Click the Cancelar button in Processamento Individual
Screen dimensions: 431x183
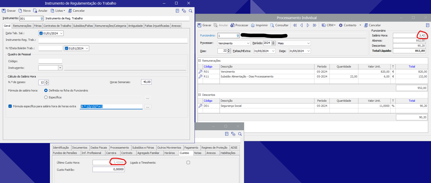click(x=372, y=25)
